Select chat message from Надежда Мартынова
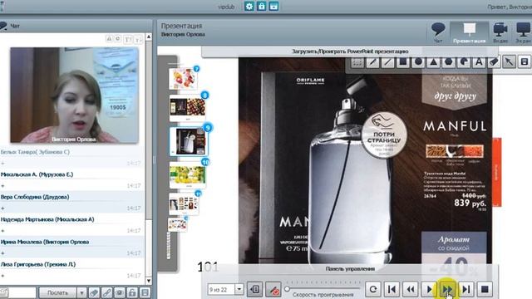Screen dimensions: 532x299 click(x=72, y=225)
